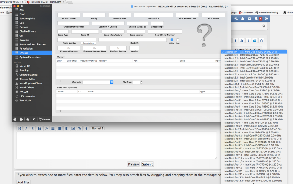Screen dimensions: 293x184
Task: Click the blockquote icon in post editor
Action: pos(39,128)
